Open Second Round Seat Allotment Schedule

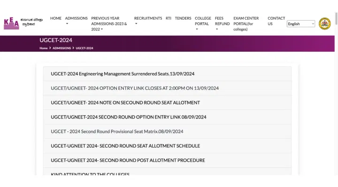(x=125, y=146)
